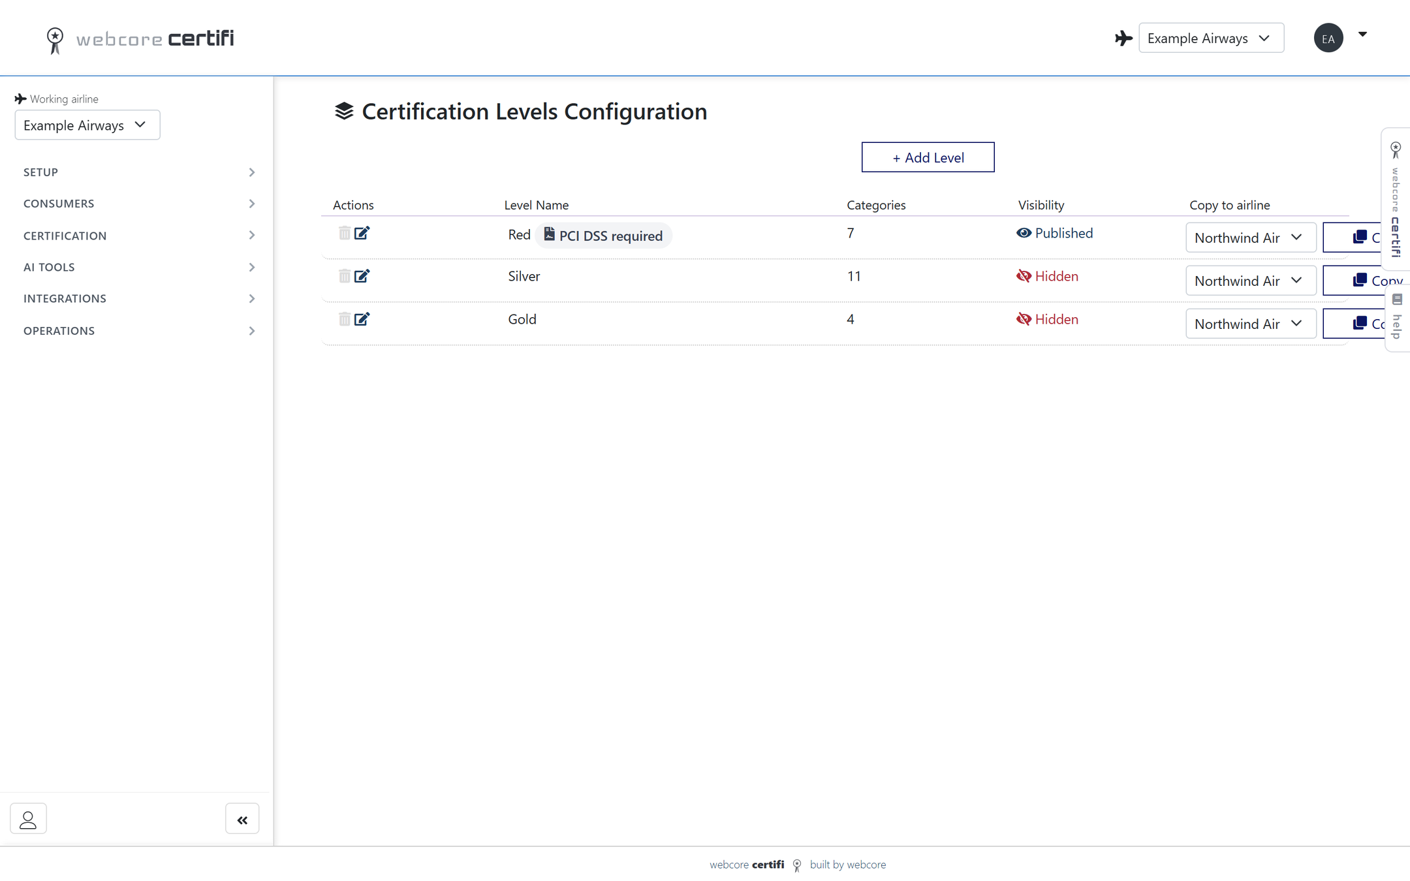Click the 11 categories value
This screenshot has height=881, width=1410.
[x=854, y=276]
